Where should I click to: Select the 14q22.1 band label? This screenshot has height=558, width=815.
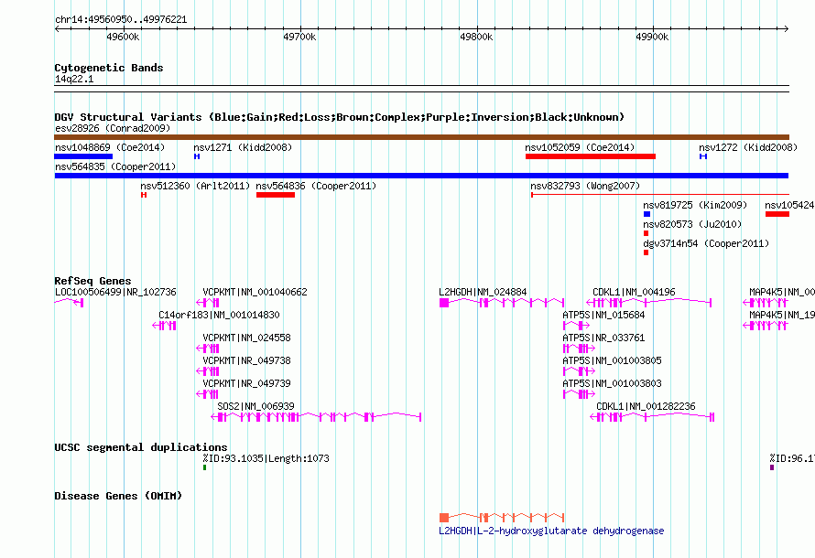(74, 79)
